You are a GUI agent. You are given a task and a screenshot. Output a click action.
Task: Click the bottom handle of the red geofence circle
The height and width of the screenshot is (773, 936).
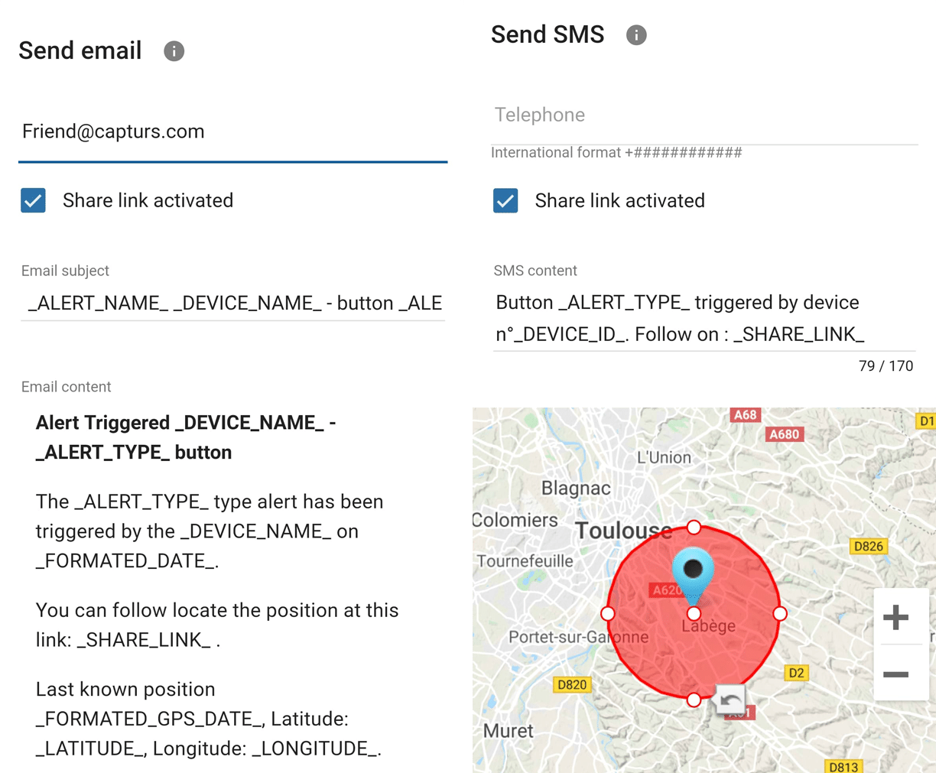pyautogui.click(x=694, y=700)
